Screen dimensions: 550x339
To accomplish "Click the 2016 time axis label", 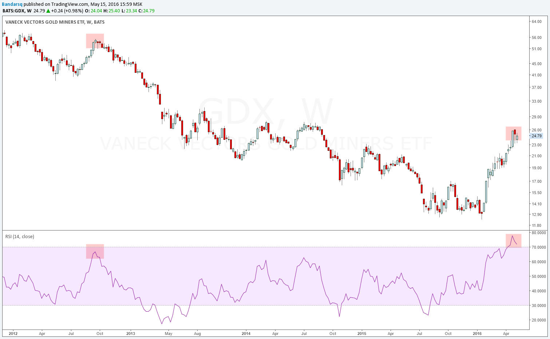I will (477, 334).
